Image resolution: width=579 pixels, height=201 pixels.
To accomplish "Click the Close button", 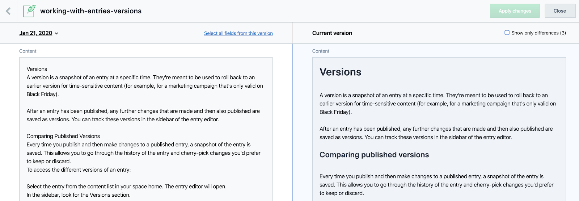I will click(x=559, y=11).
